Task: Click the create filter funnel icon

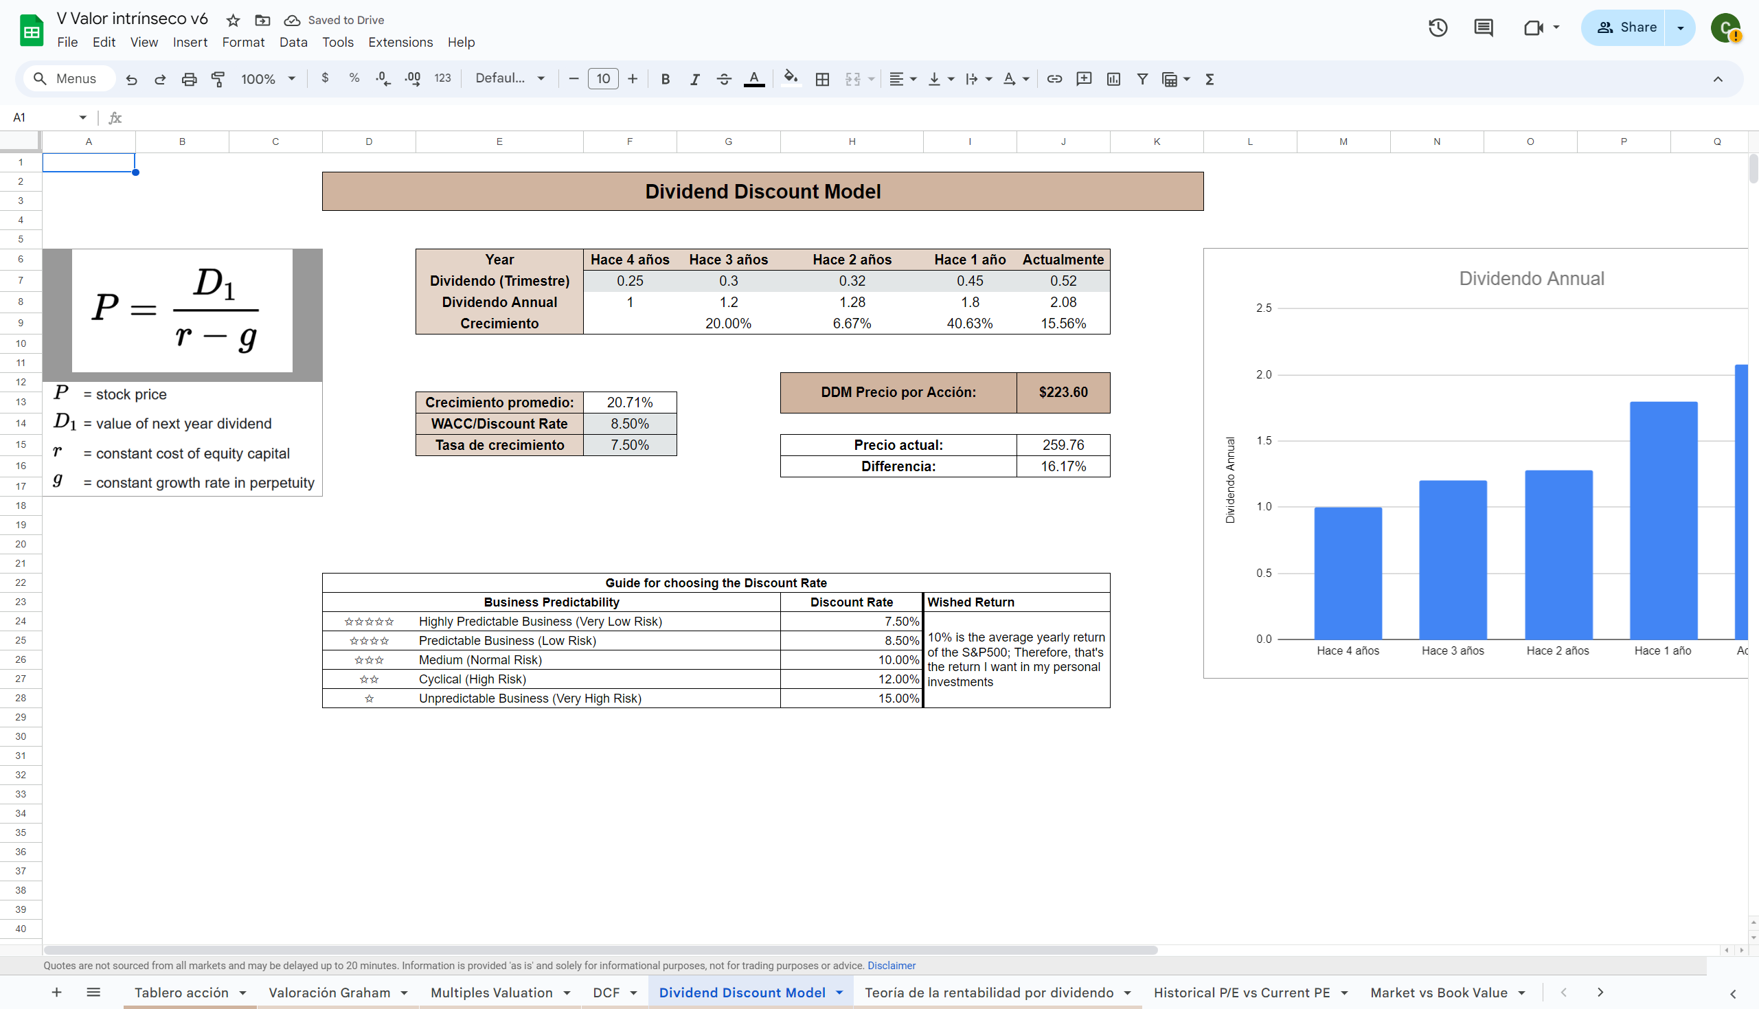Action: coord(1142,79)
